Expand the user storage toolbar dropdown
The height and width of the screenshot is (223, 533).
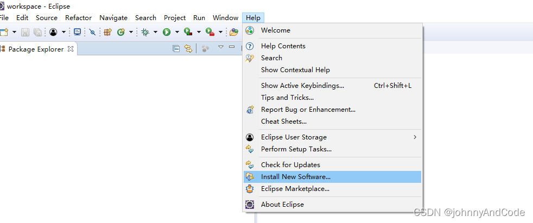[x=64, y=32]
